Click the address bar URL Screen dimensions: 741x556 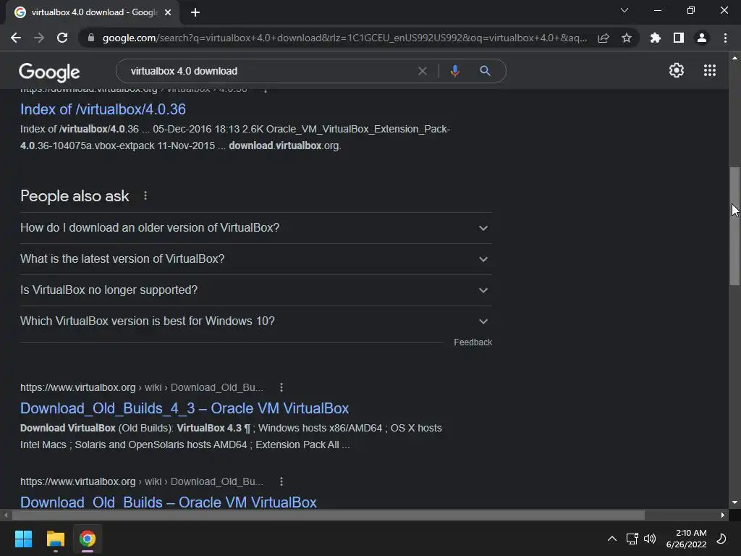[x=345, y=38]
